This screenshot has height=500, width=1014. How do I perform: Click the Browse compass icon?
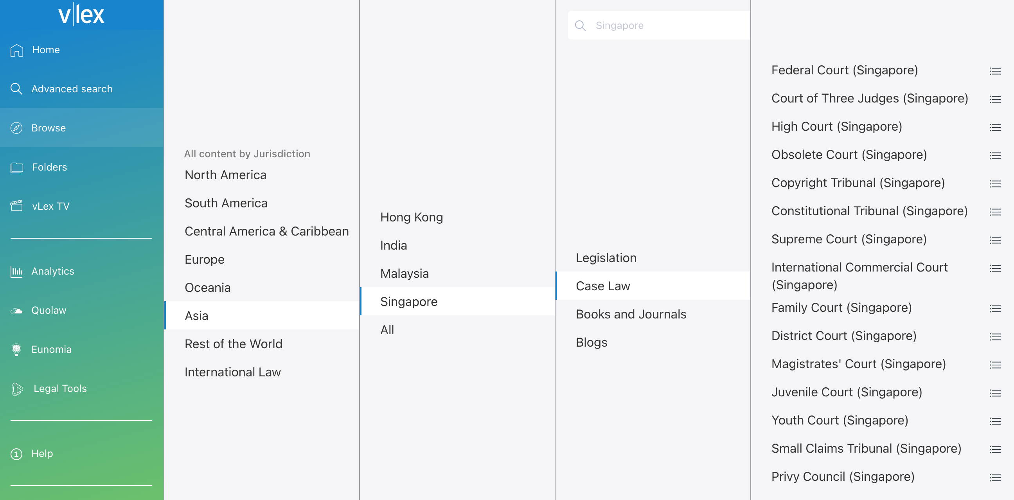(16, 128)
